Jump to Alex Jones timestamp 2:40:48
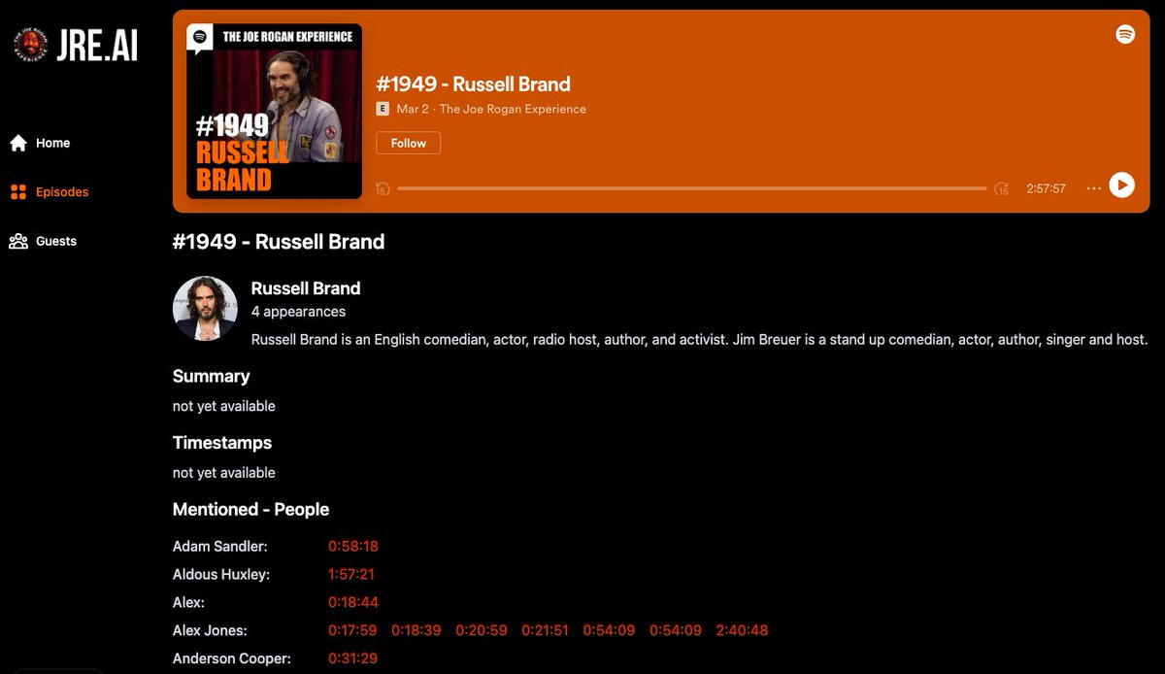1165x674 pixels. point(742,630)
